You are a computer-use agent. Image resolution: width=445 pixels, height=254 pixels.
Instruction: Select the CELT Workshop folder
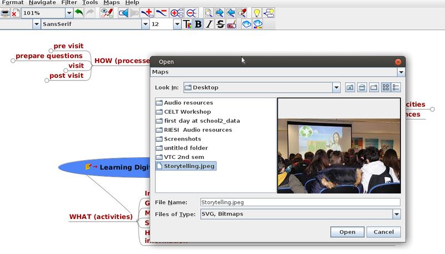184,112
